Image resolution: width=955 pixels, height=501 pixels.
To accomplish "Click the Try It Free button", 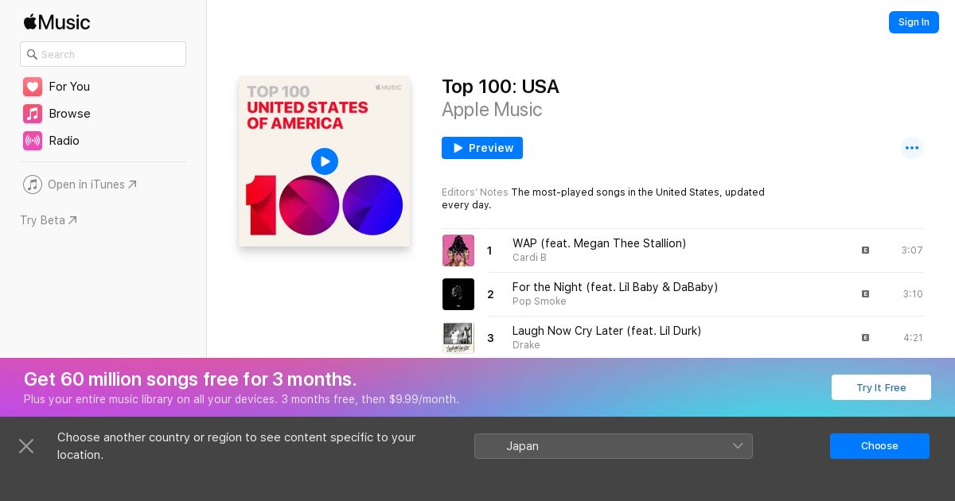I will [881, 387].
